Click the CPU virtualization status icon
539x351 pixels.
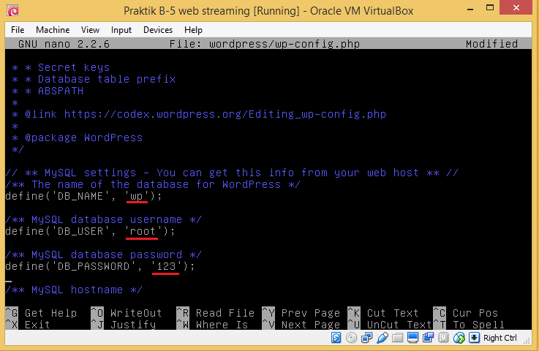[443, 338]
